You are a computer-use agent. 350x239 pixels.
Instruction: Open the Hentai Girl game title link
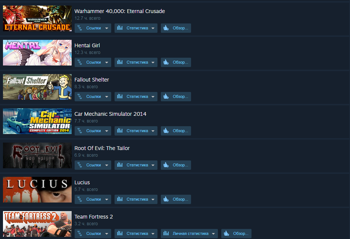point(87,45)
